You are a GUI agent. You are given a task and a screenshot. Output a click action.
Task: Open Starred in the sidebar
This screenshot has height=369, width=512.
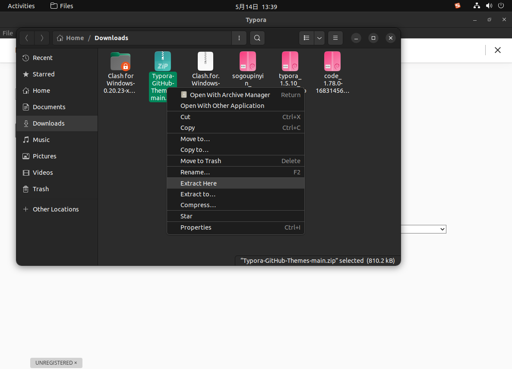click(57, 74)
